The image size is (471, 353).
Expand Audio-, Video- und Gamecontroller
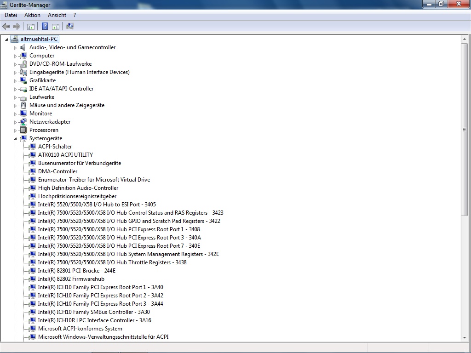[x=15, y=48]
